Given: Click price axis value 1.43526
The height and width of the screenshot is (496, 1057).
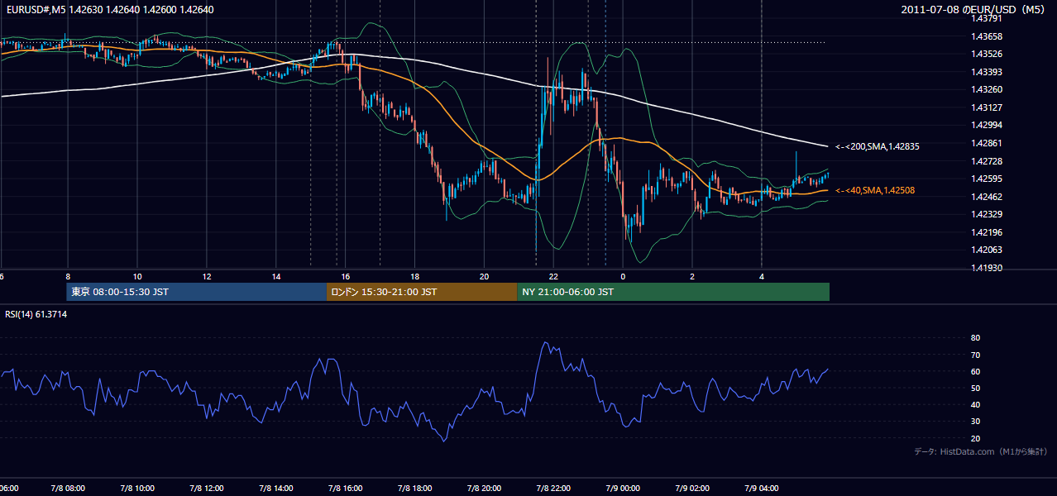Looking at the screenshot, I should point(987,54).
